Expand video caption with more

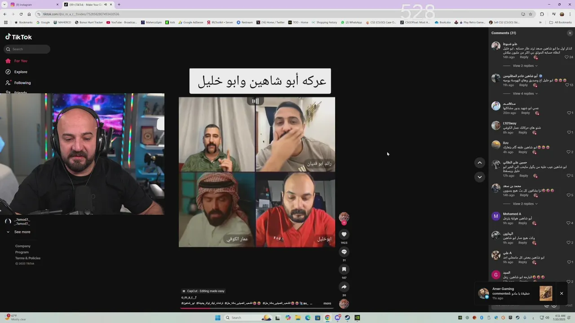tap(327, 303)
